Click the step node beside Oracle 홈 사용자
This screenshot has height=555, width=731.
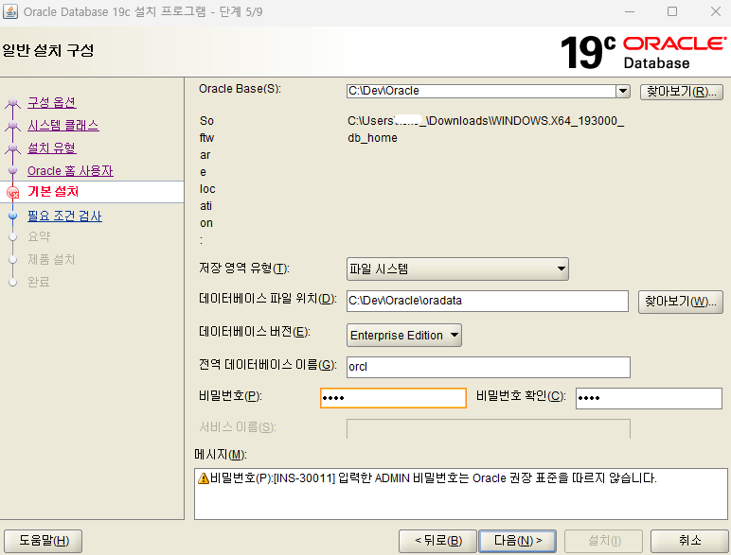coord(12,171)
